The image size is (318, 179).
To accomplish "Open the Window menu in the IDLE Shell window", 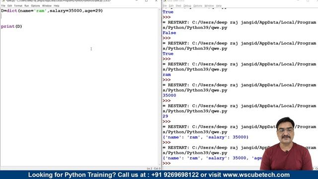I will click(x=209, y=5).
